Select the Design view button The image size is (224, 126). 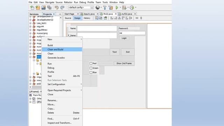tap(77, 18)
